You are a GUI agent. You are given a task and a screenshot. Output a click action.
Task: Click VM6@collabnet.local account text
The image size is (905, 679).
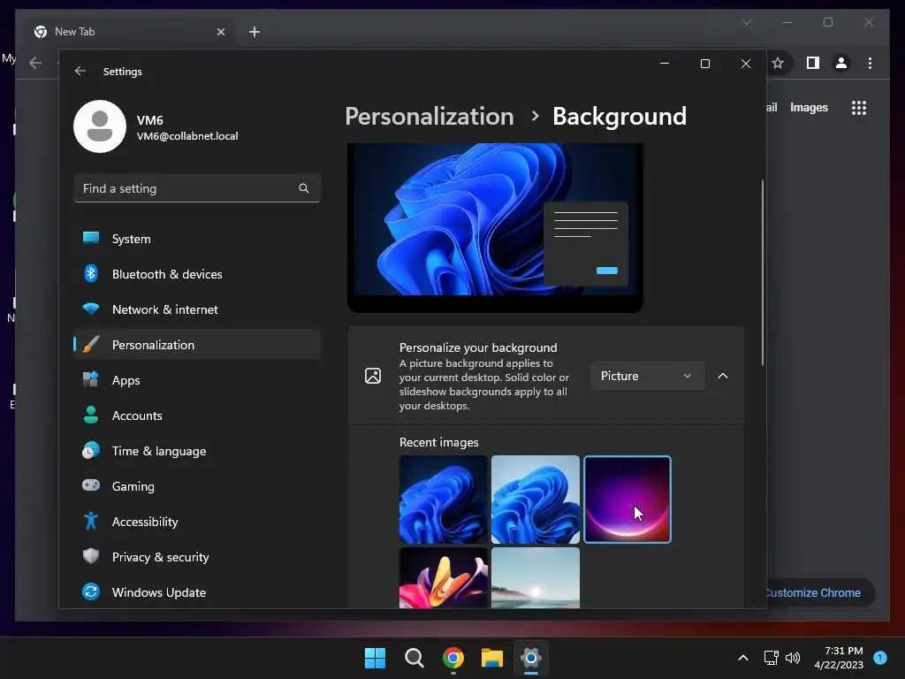(x=187, y=136)
